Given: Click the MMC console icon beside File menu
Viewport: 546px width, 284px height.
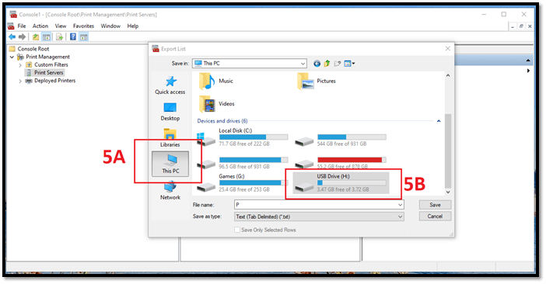Looking at the screenshot, I should point(11,26).
